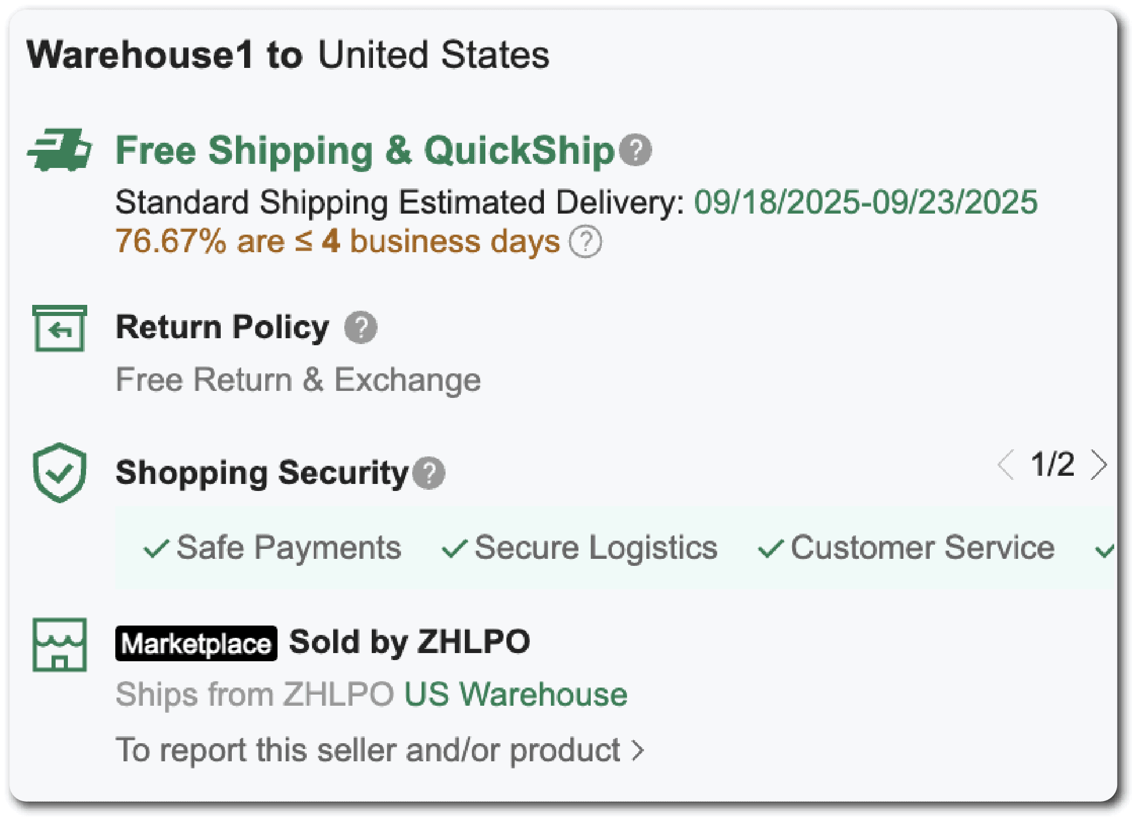This screenshot has height=821, width=1137.
Task: Click the green delivery truck icon
Action: [60, 150]
